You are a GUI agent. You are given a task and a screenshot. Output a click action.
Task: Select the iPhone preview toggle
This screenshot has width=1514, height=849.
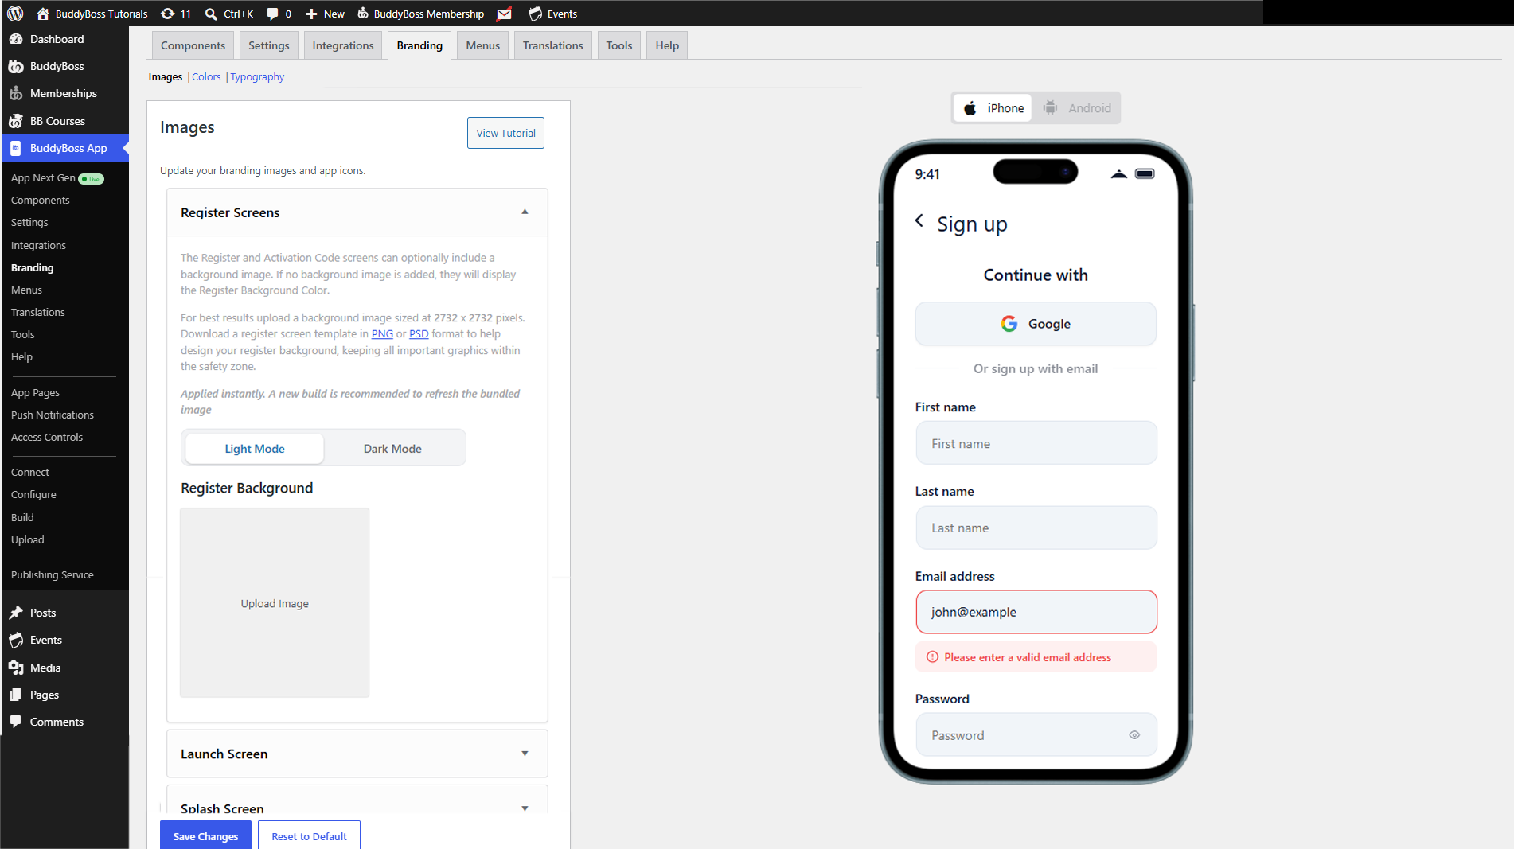coord(993,108)
